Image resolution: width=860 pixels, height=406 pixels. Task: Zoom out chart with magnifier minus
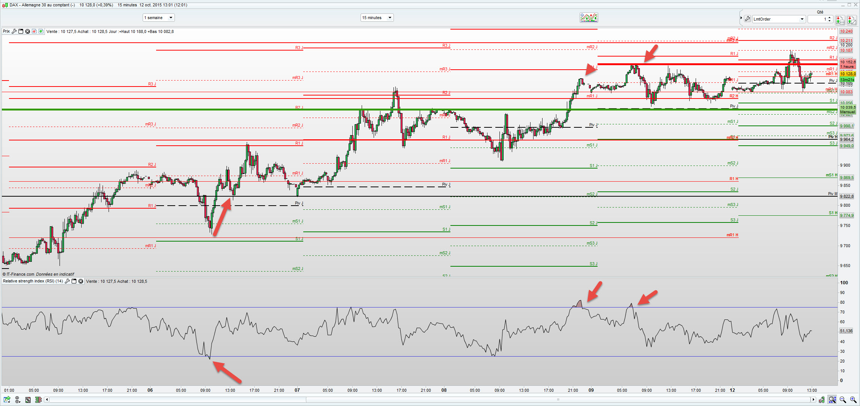(843, 400)
